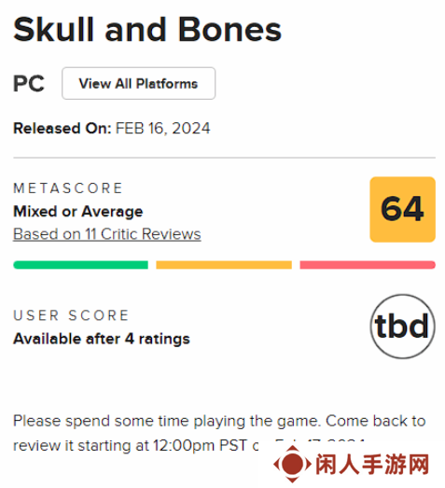
Task: Select the yellow mixed reviews bar
Action: pos(224,265)
